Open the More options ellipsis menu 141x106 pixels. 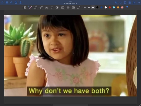(x=139, y=3)
